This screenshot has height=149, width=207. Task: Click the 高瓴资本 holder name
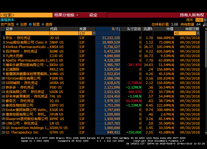7,20
